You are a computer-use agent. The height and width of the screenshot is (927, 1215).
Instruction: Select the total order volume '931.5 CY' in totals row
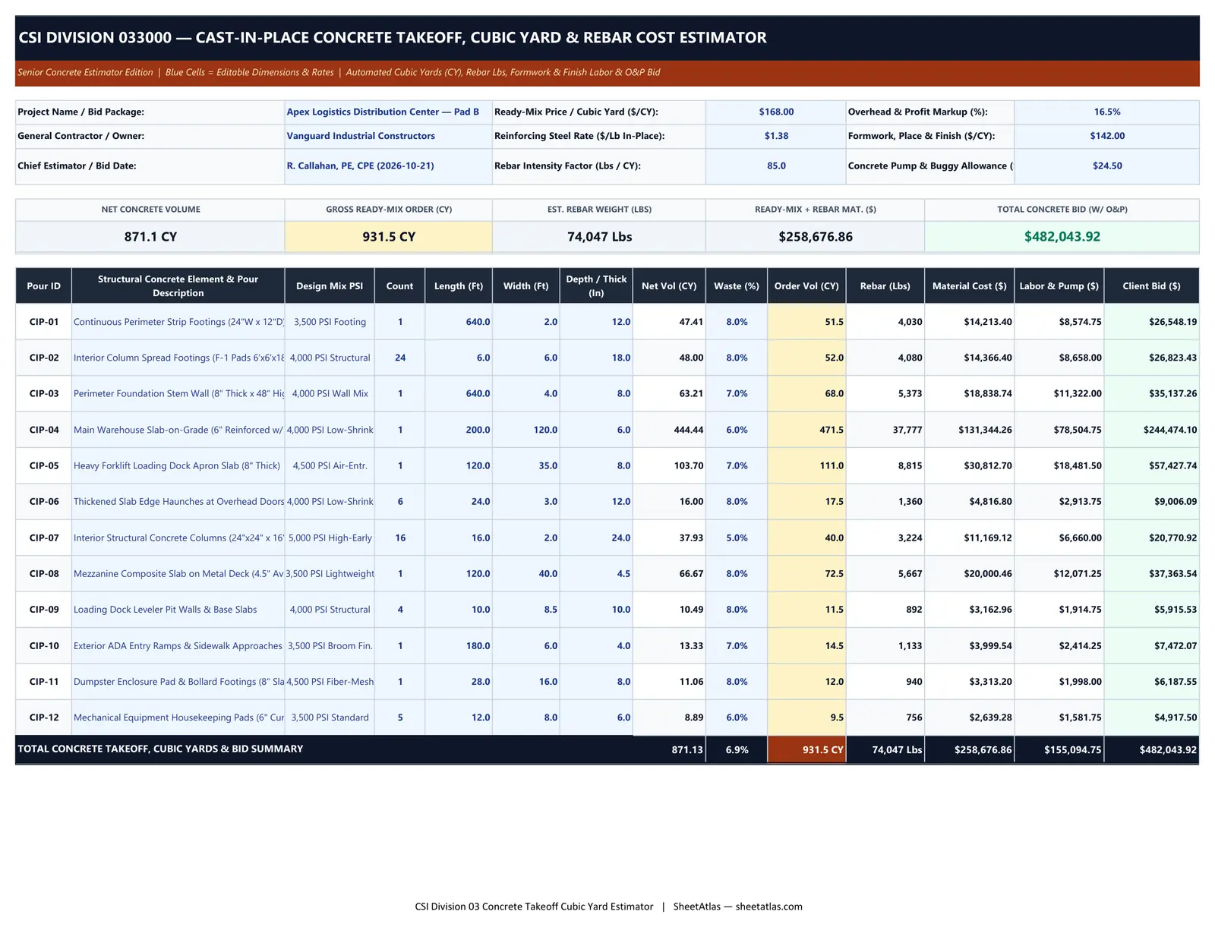coord(806,749)
